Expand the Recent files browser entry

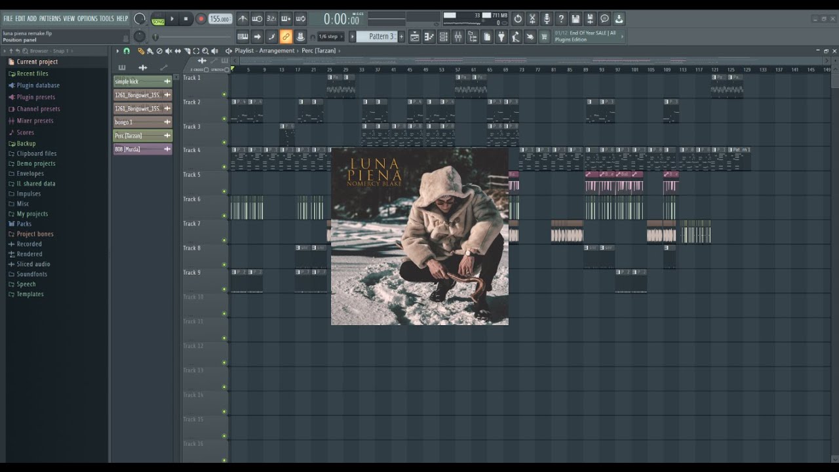28,73
